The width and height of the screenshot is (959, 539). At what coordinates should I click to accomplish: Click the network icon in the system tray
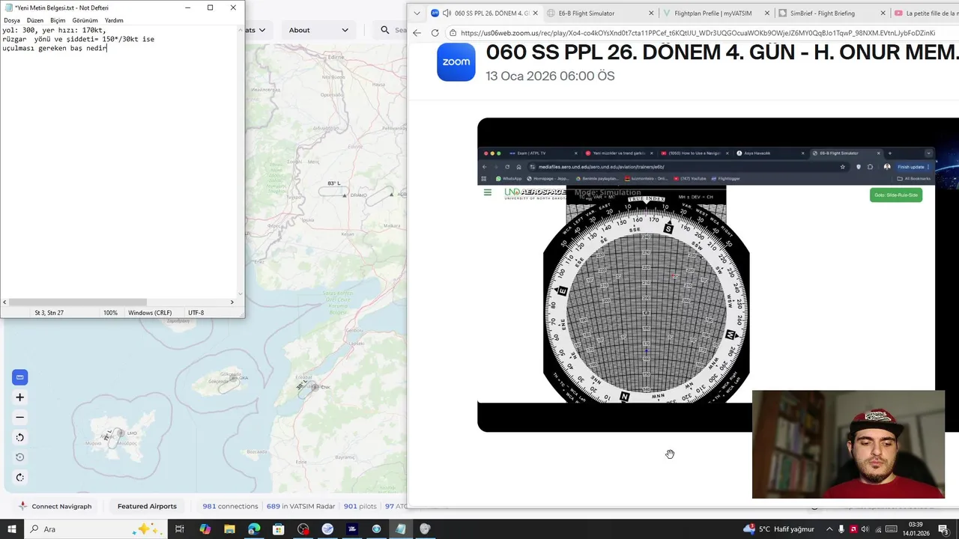(x=878, y=529)
